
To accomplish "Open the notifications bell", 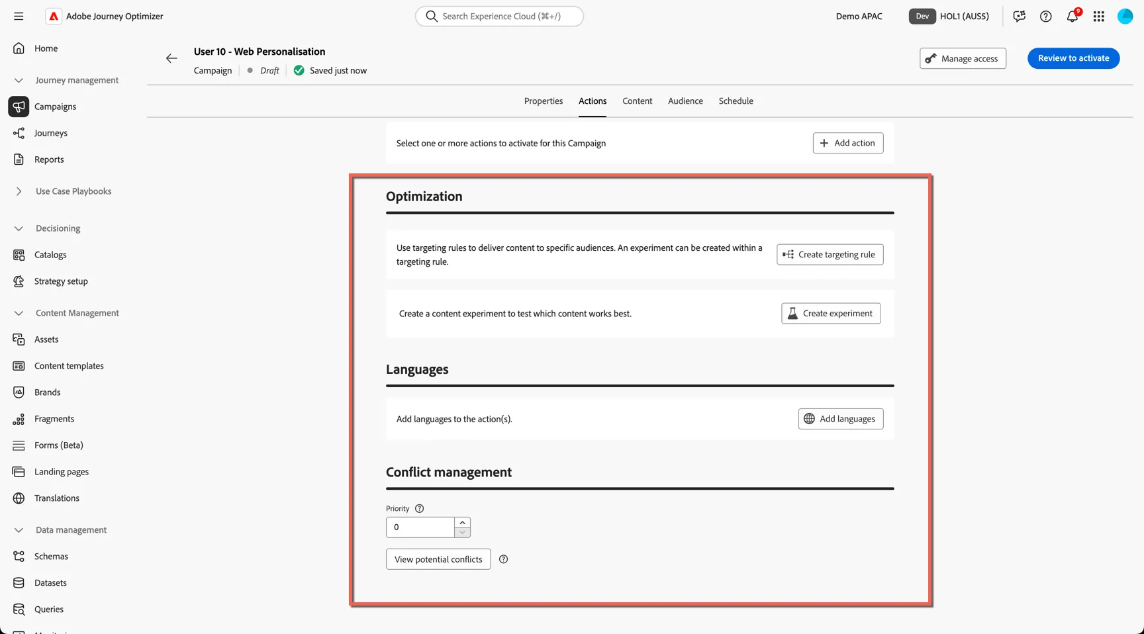I will (x=1072, y=16).
